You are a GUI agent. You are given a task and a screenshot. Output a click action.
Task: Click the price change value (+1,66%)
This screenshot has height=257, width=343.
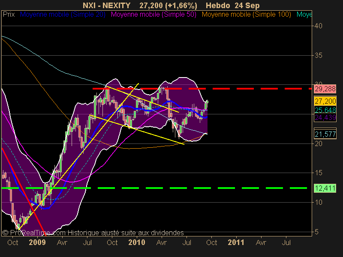click(181, 6)
